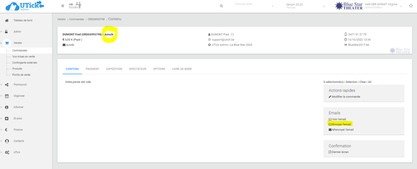Click Modifier la commande
The width and height of the screenshot is (417, 169).
(346, 97)
